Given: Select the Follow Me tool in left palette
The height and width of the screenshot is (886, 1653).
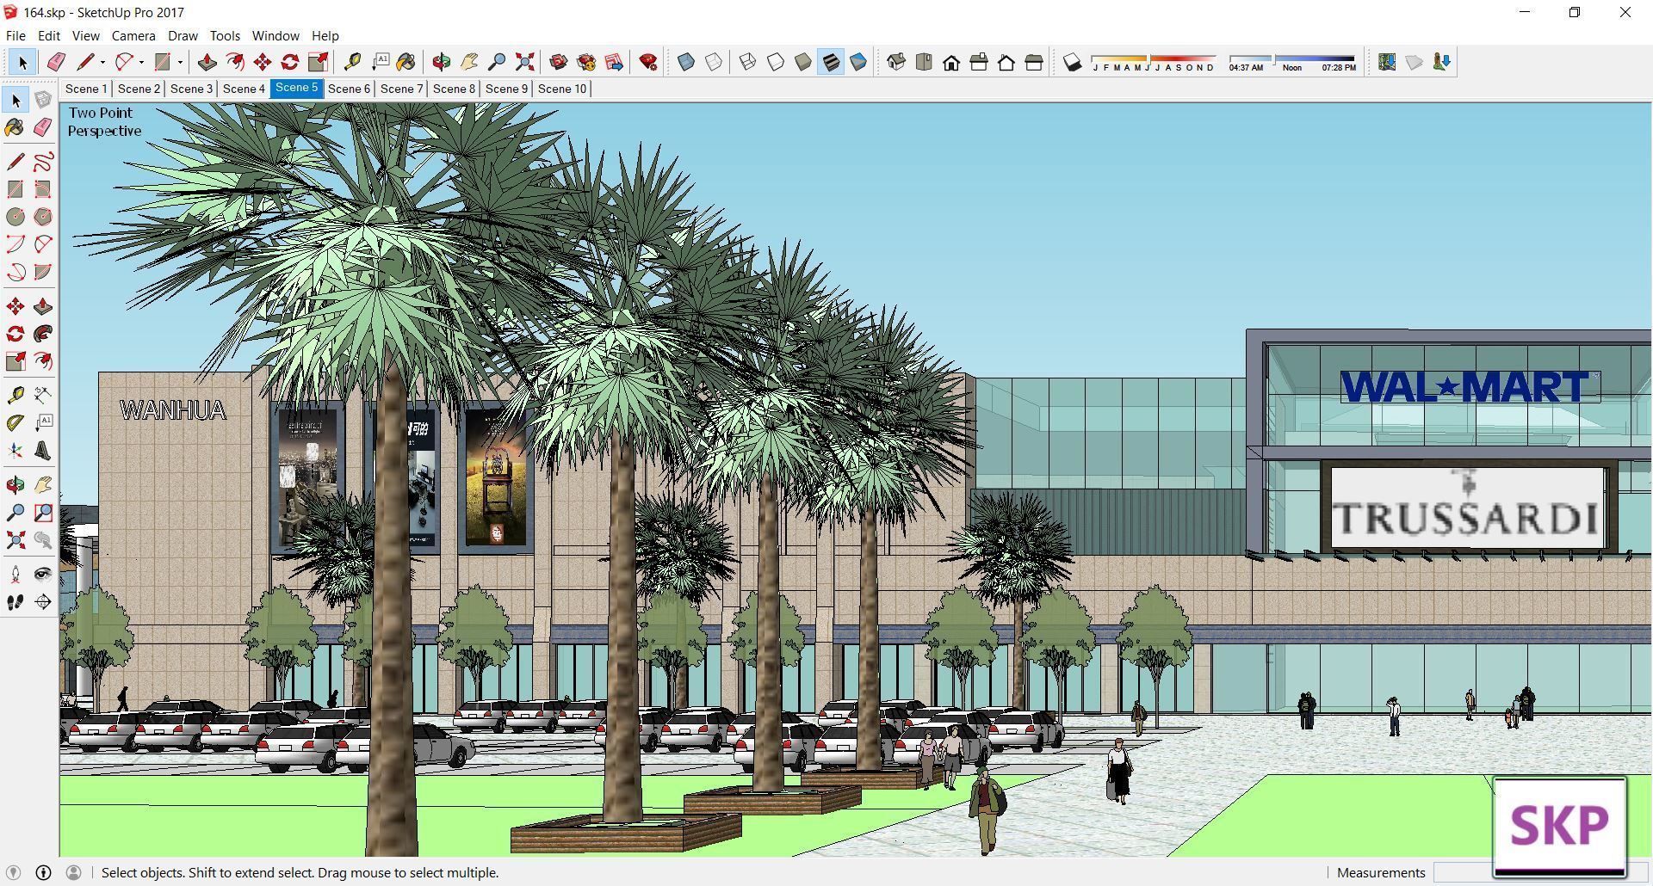Looking at the screenshot, I should (x=43, y=334).
